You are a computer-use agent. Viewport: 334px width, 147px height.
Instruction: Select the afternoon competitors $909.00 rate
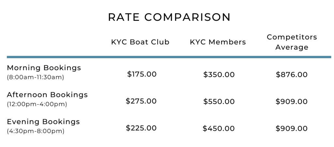pos(292,102)
